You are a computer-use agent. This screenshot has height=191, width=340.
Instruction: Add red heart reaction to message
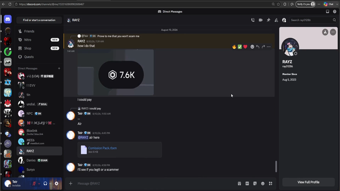point(245,47)
